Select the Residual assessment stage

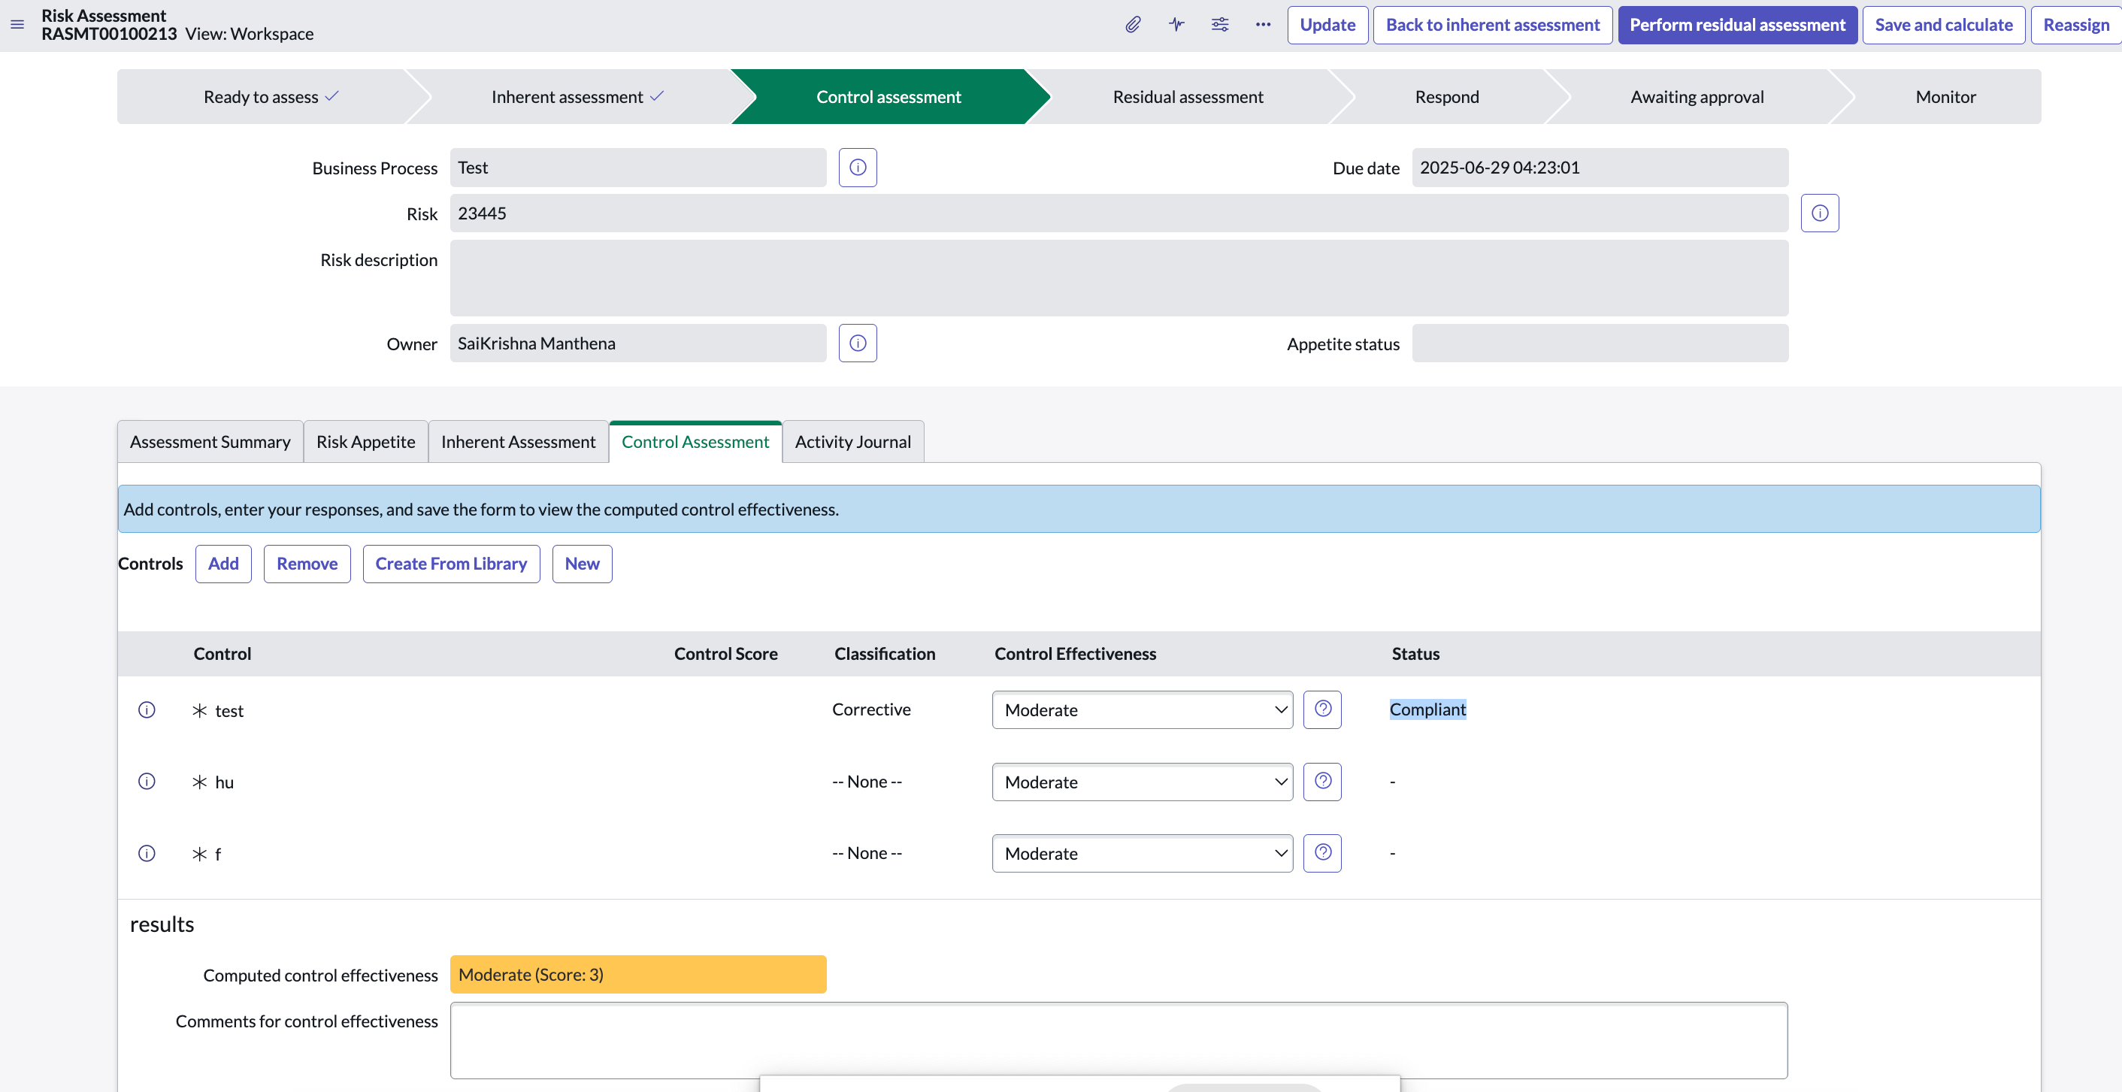1188,96
